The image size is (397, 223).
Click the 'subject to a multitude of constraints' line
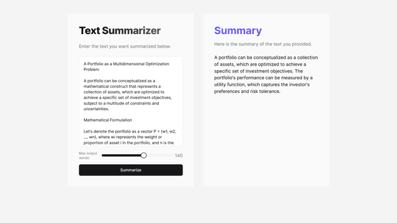coord(122,103)
